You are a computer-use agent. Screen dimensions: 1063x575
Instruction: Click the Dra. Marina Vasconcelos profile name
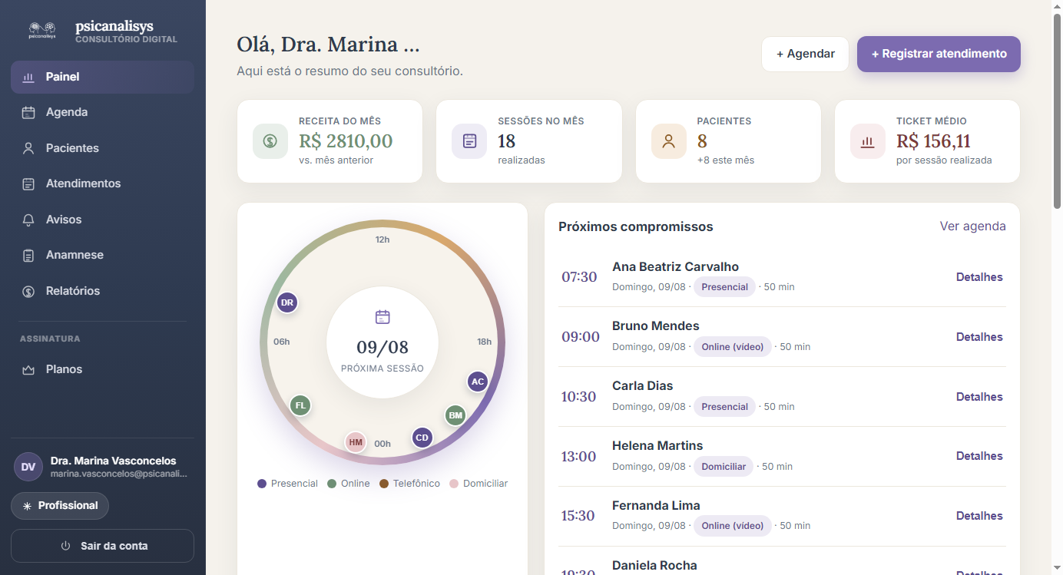click(113, 461)
